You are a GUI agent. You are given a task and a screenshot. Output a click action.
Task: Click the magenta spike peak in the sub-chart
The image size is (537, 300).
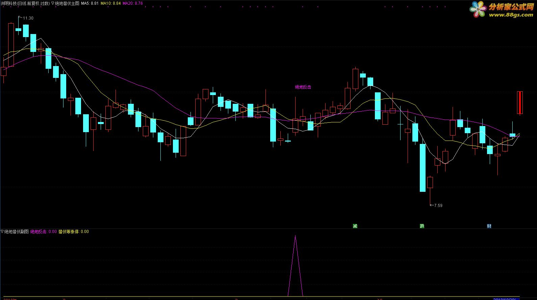pos(295,237)
